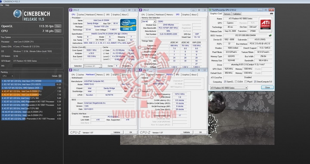310x164 pixels.
Task: Select ranking row 12 Phenom II X6 1100T
Action: click(31, 118)
